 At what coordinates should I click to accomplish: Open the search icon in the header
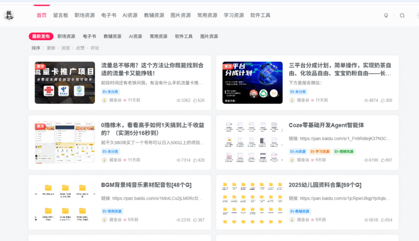pyautogui.click(x=402, y=16)
